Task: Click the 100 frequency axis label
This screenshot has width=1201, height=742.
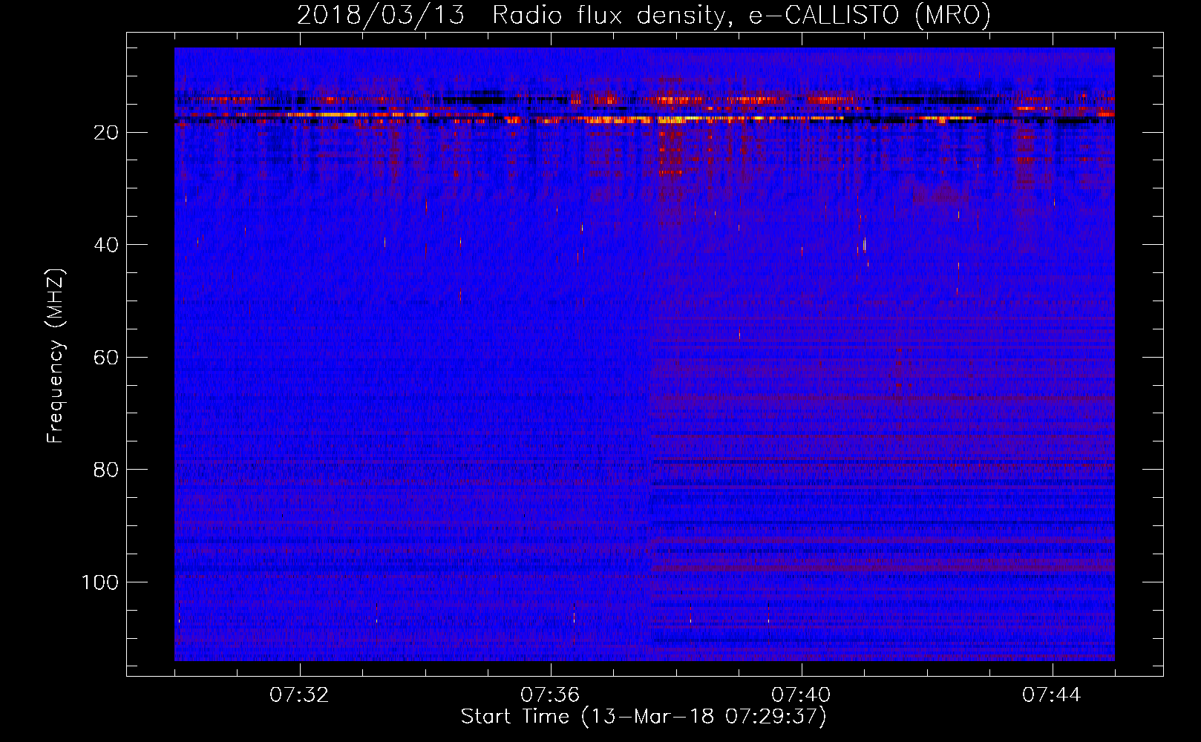Action: click(x=100, y=582)
